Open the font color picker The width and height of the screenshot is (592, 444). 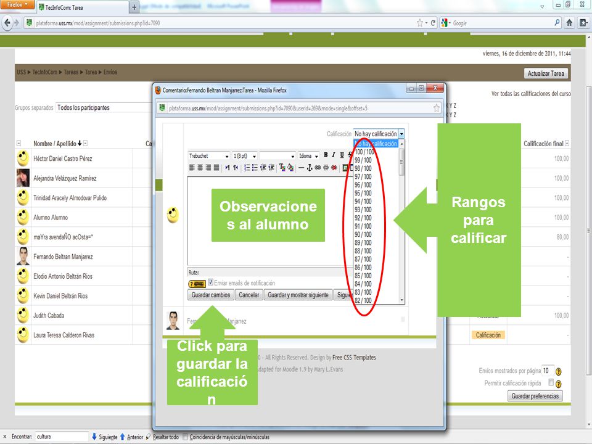pos(282,167)
